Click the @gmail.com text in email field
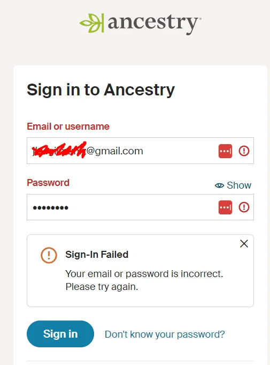This screenshot has width=270, height=365. coord(115,151)
